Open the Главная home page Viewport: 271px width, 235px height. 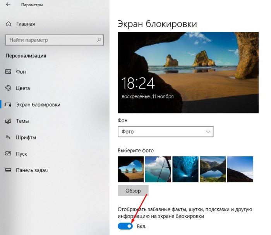tap(26, 24)
